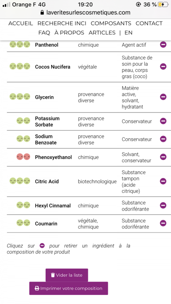Viewport: 171px width, 304px height.
Task: Remove Sodium Benzoate via the minus icon
Action: click(x=163, y=139)
